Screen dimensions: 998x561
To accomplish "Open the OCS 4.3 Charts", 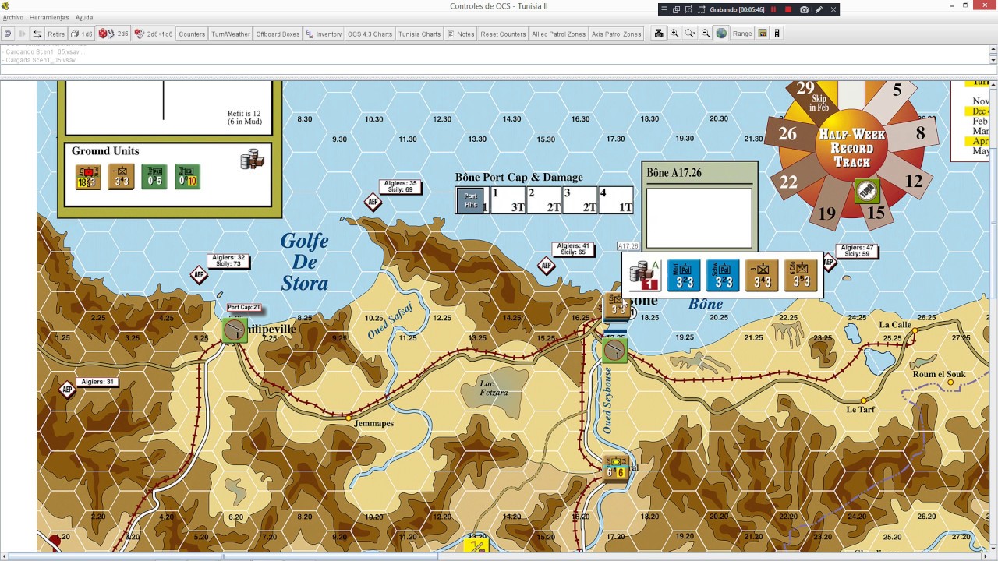I will click(370, 34).
